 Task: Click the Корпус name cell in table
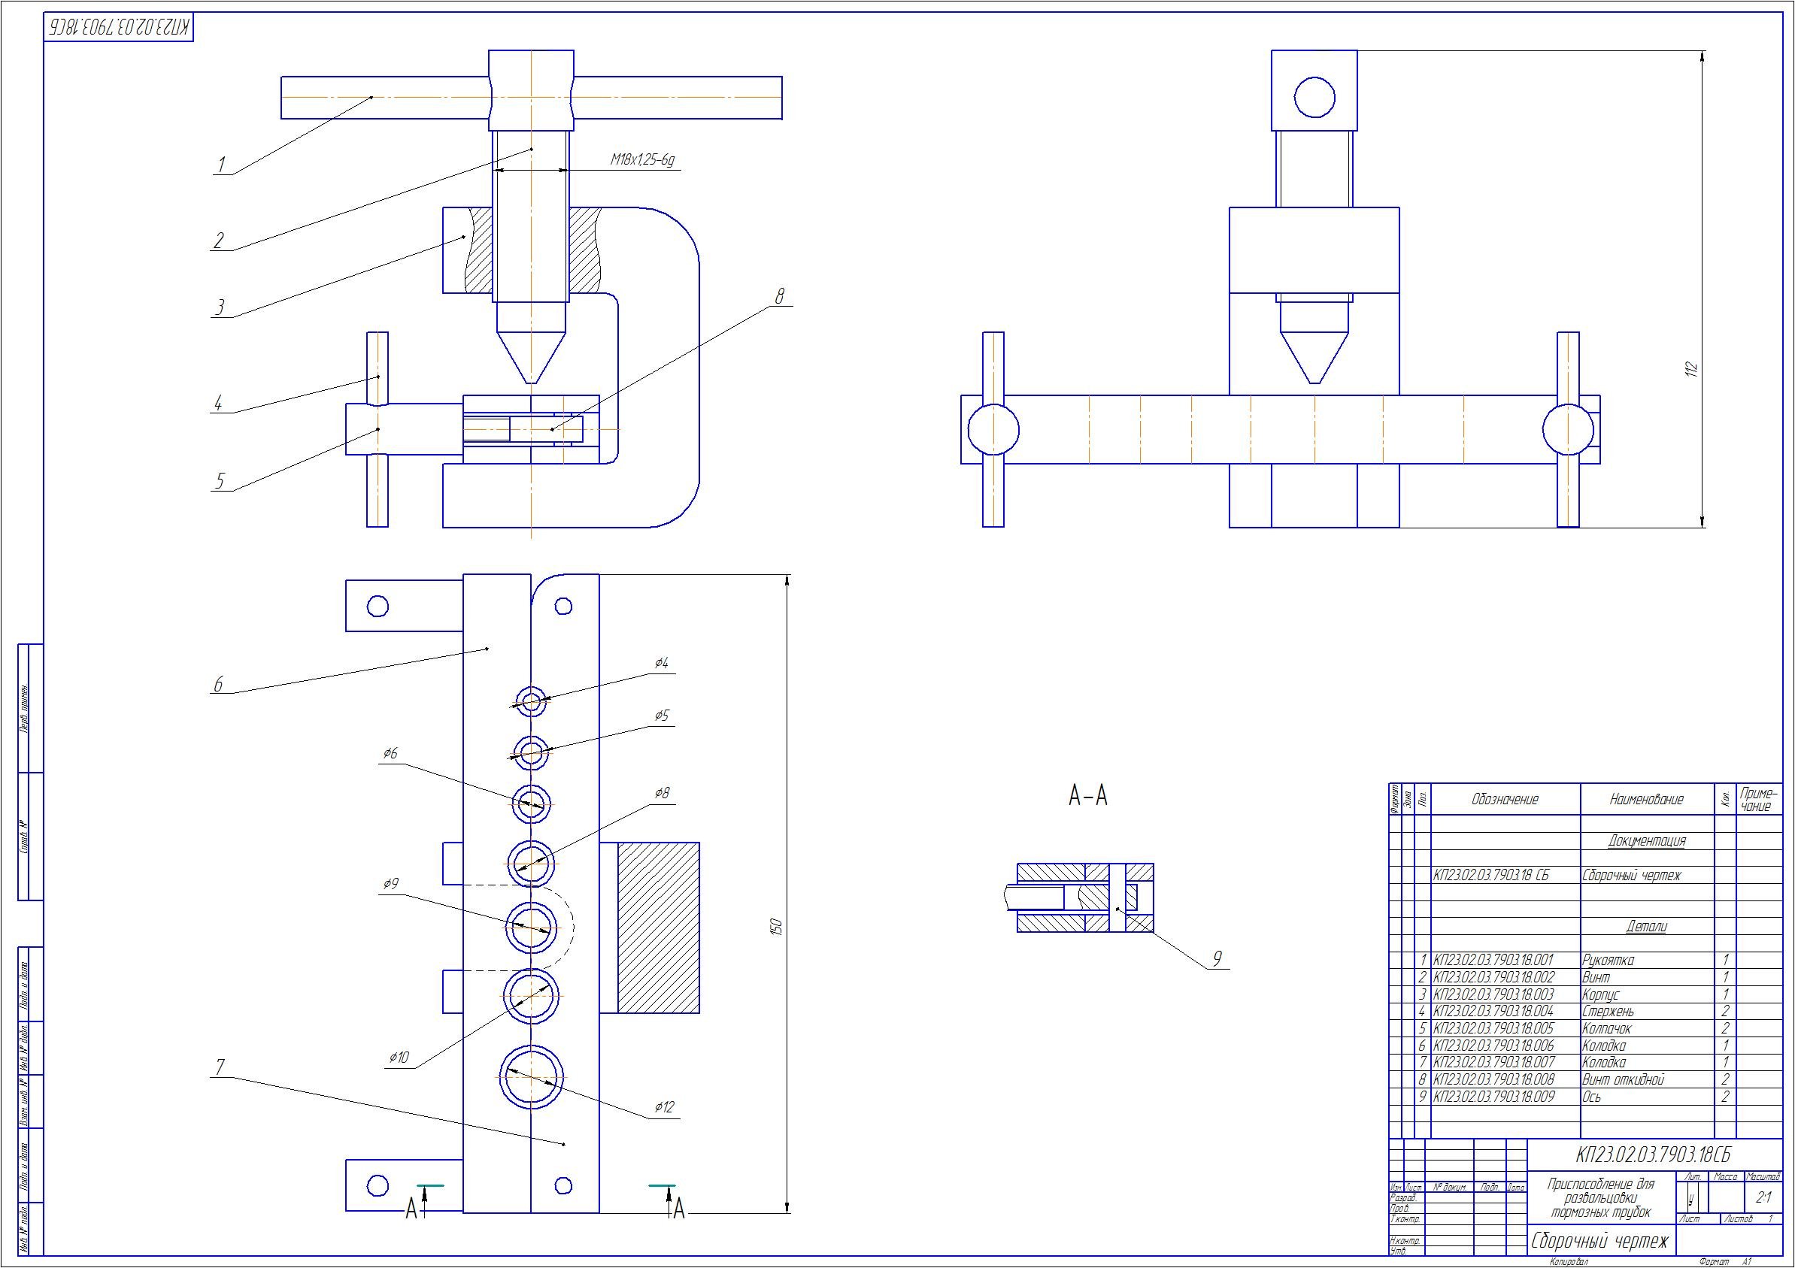(1599, 994)
